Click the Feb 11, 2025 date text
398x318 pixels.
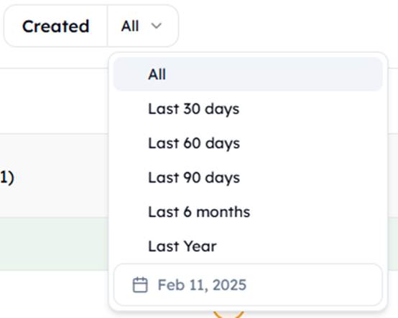(202, 285)
